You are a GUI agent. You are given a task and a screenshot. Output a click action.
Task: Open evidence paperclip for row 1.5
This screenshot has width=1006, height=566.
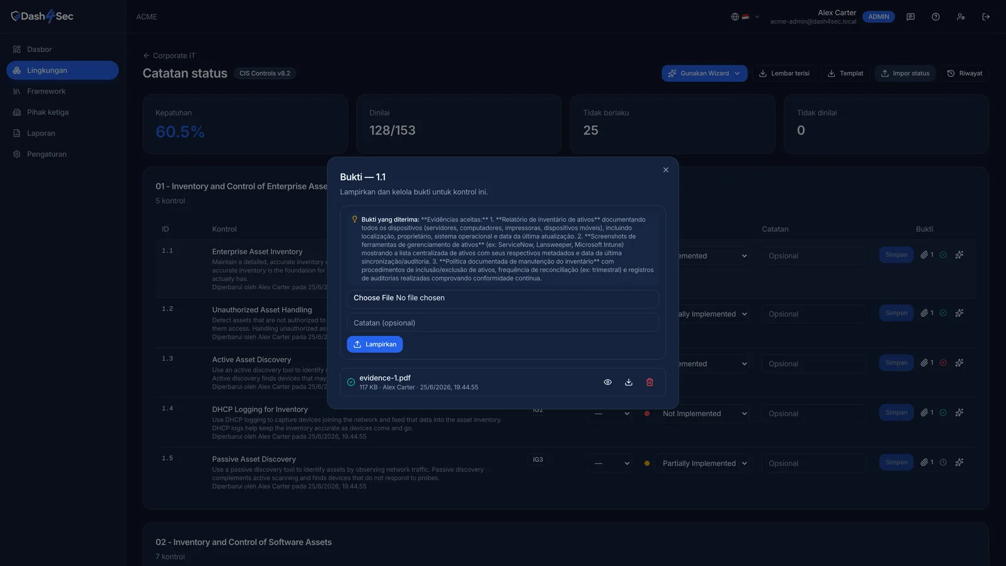[x=927, y=462]
